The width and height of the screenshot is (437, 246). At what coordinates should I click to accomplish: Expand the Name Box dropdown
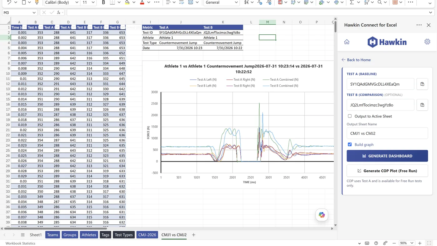point(34,13)
